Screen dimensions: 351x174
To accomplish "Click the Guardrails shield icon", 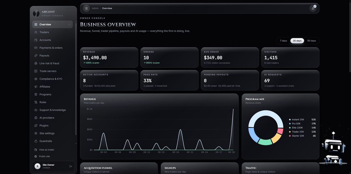I will [x=36, y=141].
